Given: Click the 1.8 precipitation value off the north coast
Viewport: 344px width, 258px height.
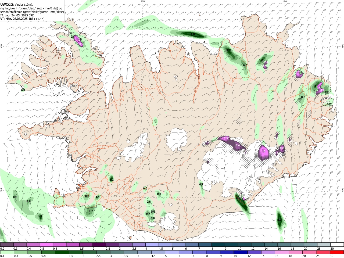Looking at the screenshot, I should [x=193, y=34].
